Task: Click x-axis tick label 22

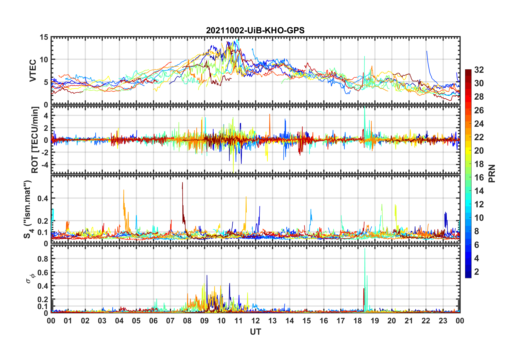Action: (x=426, y=321)
